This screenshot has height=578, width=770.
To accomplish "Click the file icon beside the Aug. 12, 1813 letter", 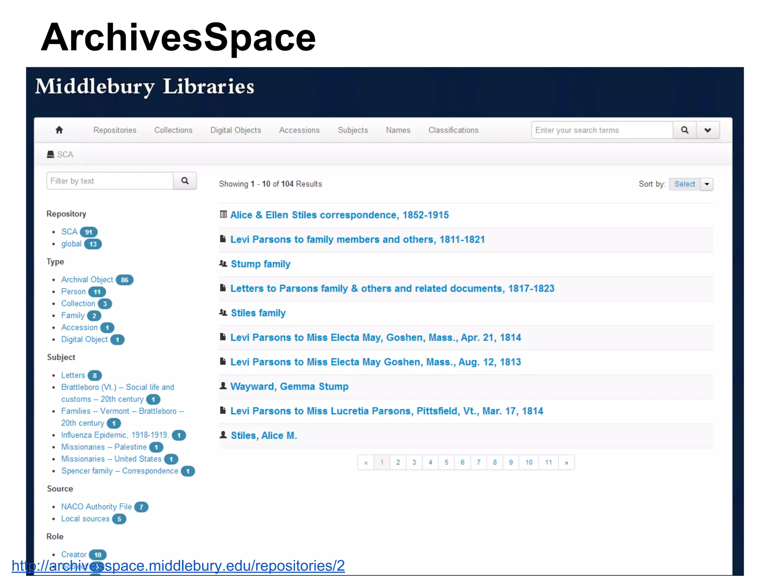I will click(223, 361).
